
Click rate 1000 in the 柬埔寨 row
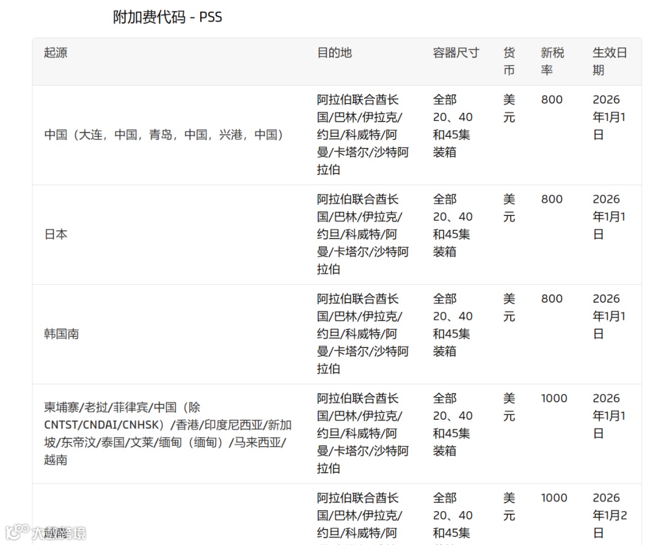[x=554, y=398]
